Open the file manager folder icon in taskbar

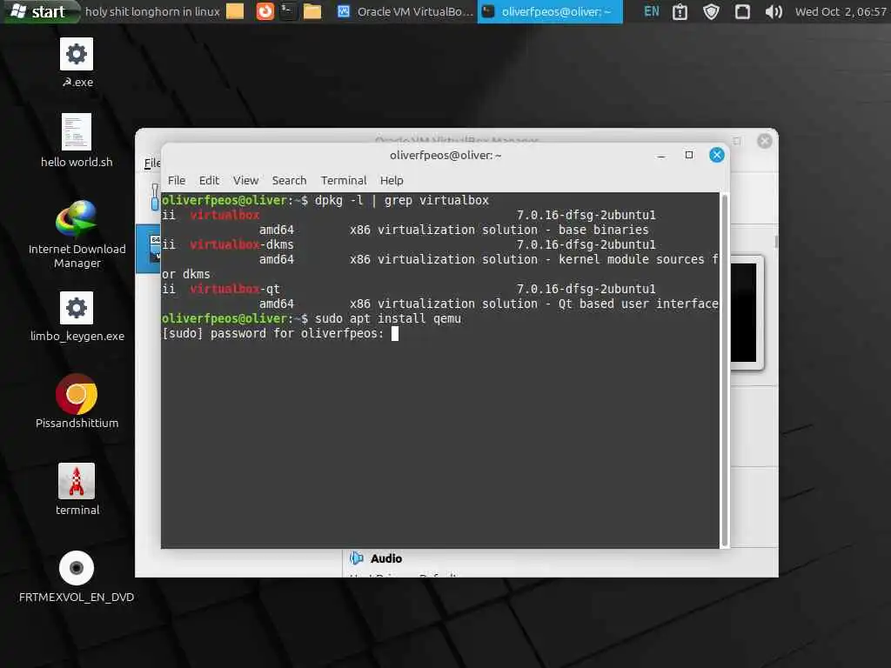tap(312, 10)
